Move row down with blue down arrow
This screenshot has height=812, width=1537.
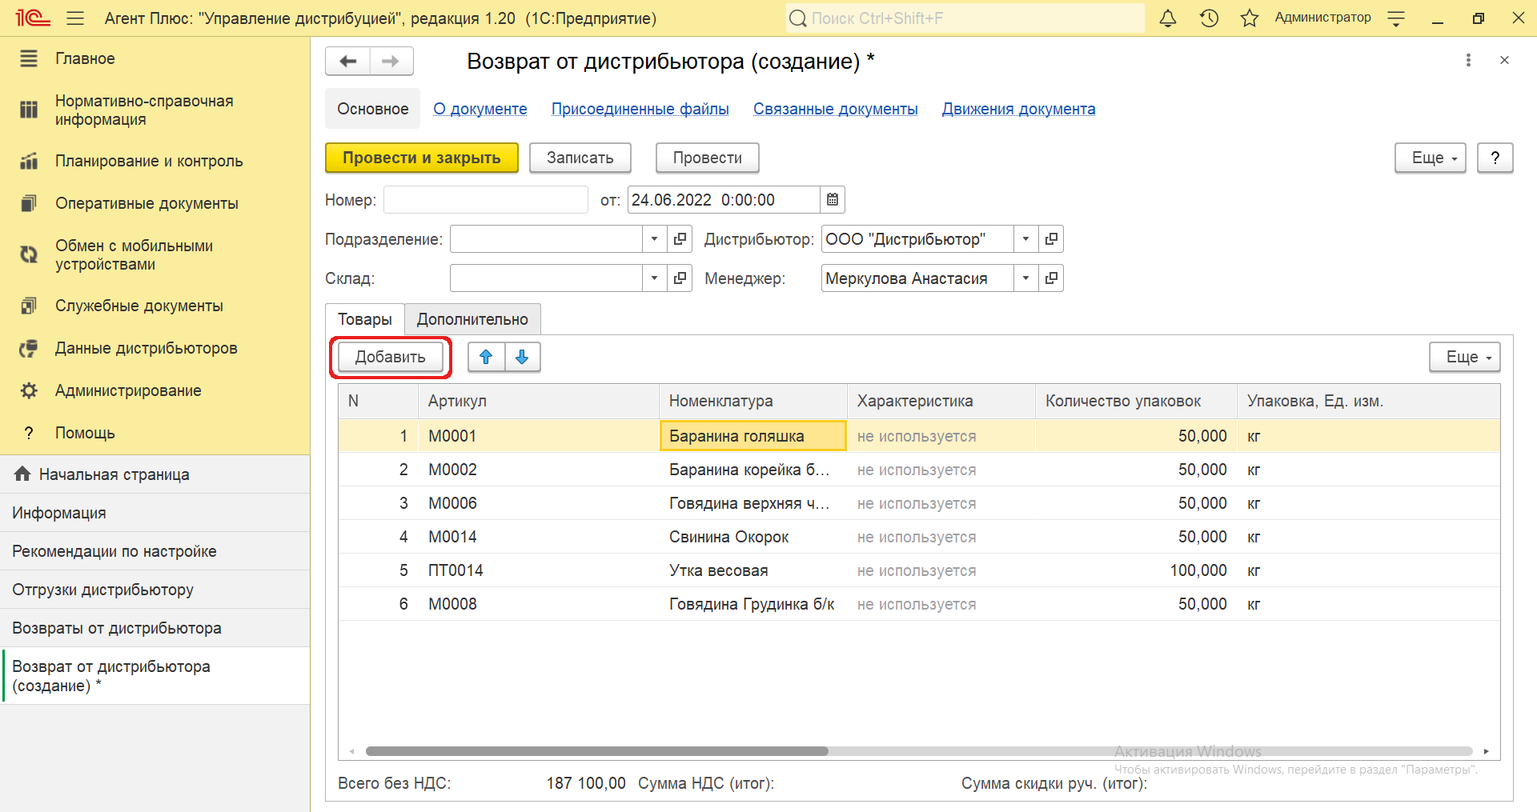click(x=522, y=357)
